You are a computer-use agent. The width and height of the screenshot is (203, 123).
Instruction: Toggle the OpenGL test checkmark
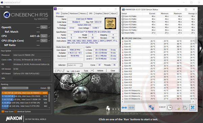pyautogui.click(x=49, y=27)
